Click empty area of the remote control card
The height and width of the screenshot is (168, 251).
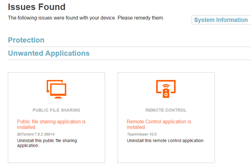[166, 154]
